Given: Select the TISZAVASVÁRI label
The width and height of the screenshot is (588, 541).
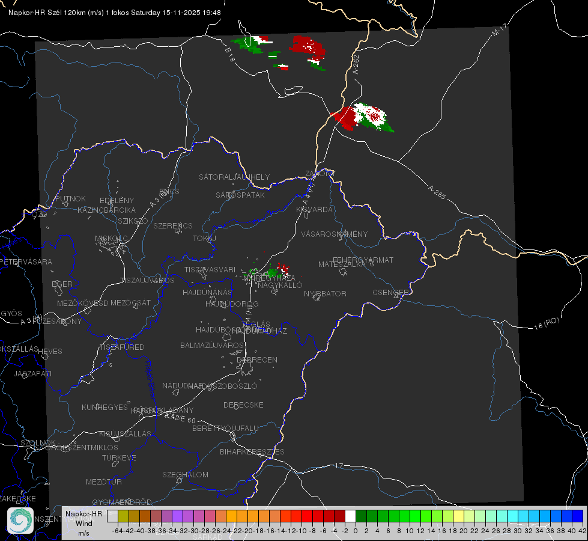Looking at the screenshot, I should pos(210,269).
